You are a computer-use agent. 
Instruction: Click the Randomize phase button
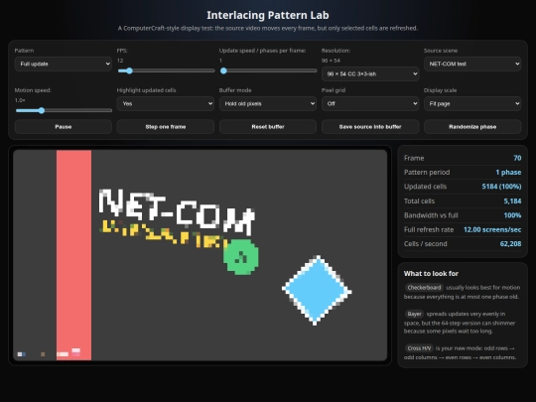[x=472, y=126]
